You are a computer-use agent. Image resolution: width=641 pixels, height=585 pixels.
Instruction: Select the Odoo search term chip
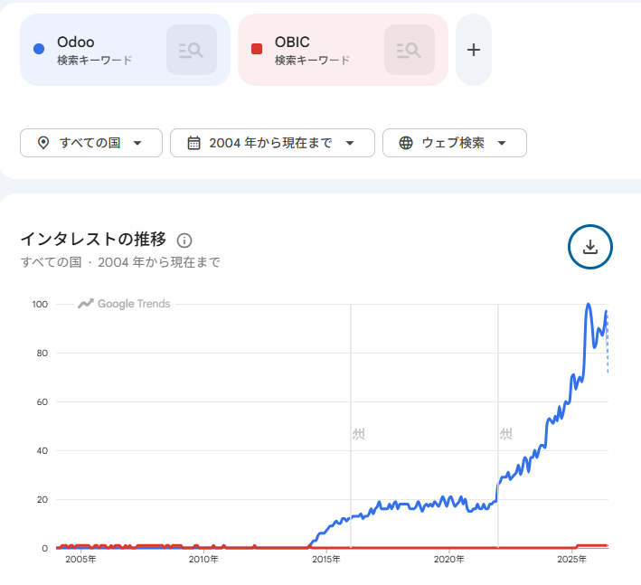tap(125, 50)
